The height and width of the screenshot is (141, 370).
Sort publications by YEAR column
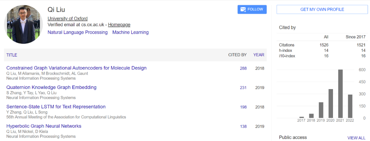point(259,55)
